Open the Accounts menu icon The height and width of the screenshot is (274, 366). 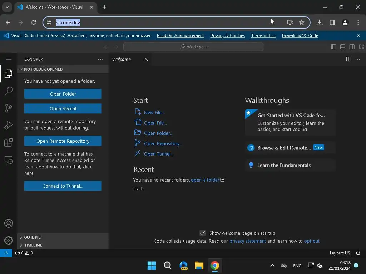coord(9,223)
